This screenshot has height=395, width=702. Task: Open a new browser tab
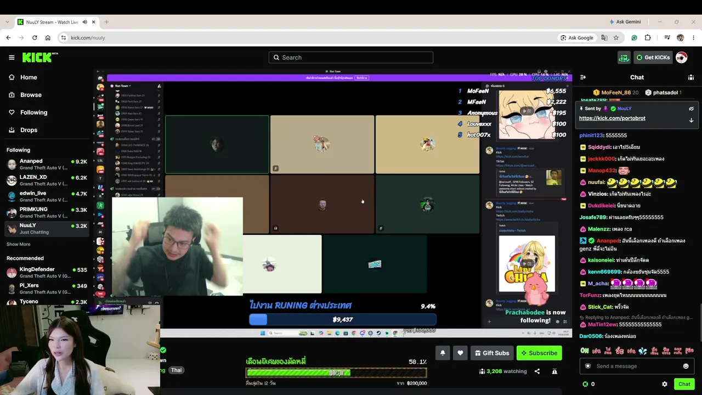click(106, 22)
